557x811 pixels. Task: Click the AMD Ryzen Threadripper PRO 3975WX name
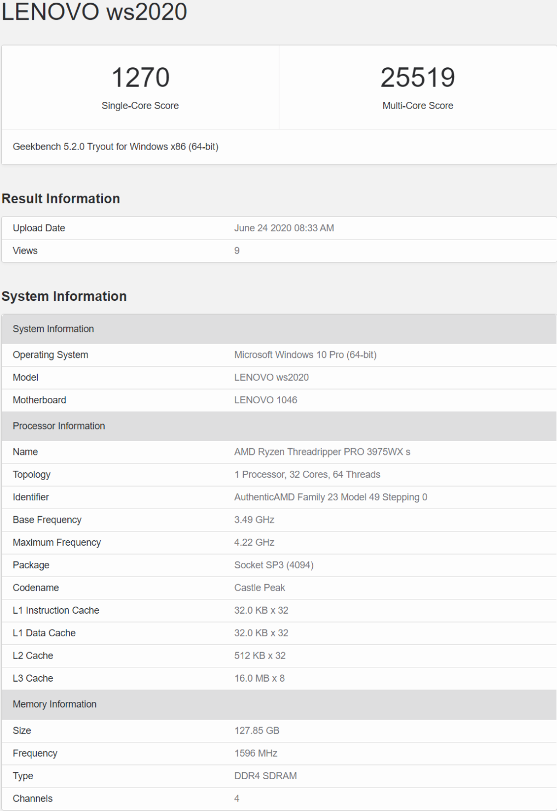[322, 452]
